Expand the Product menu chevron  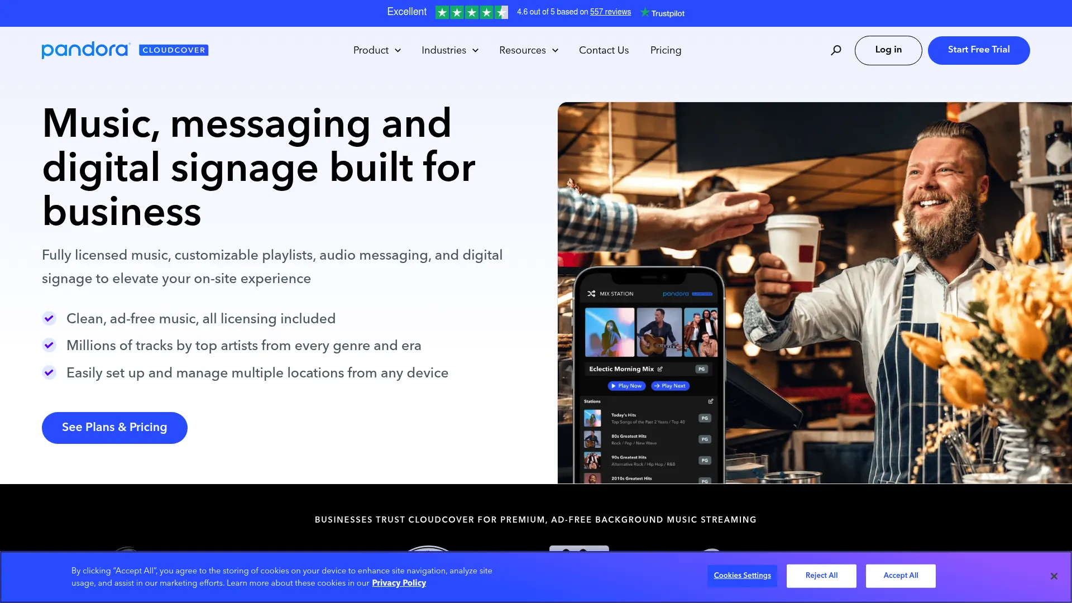point(398,50)
